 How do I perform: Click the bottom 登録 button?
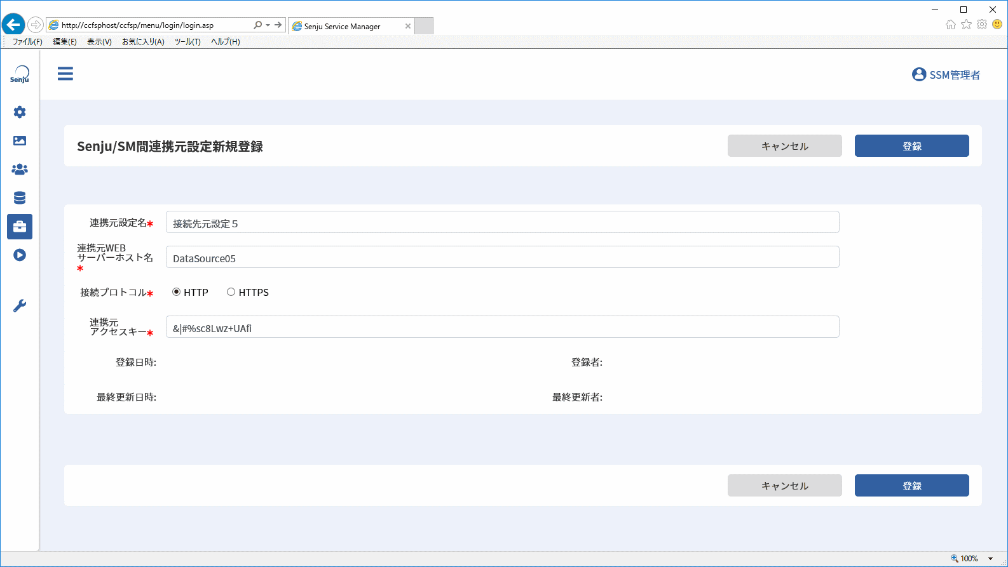[912, 486]
